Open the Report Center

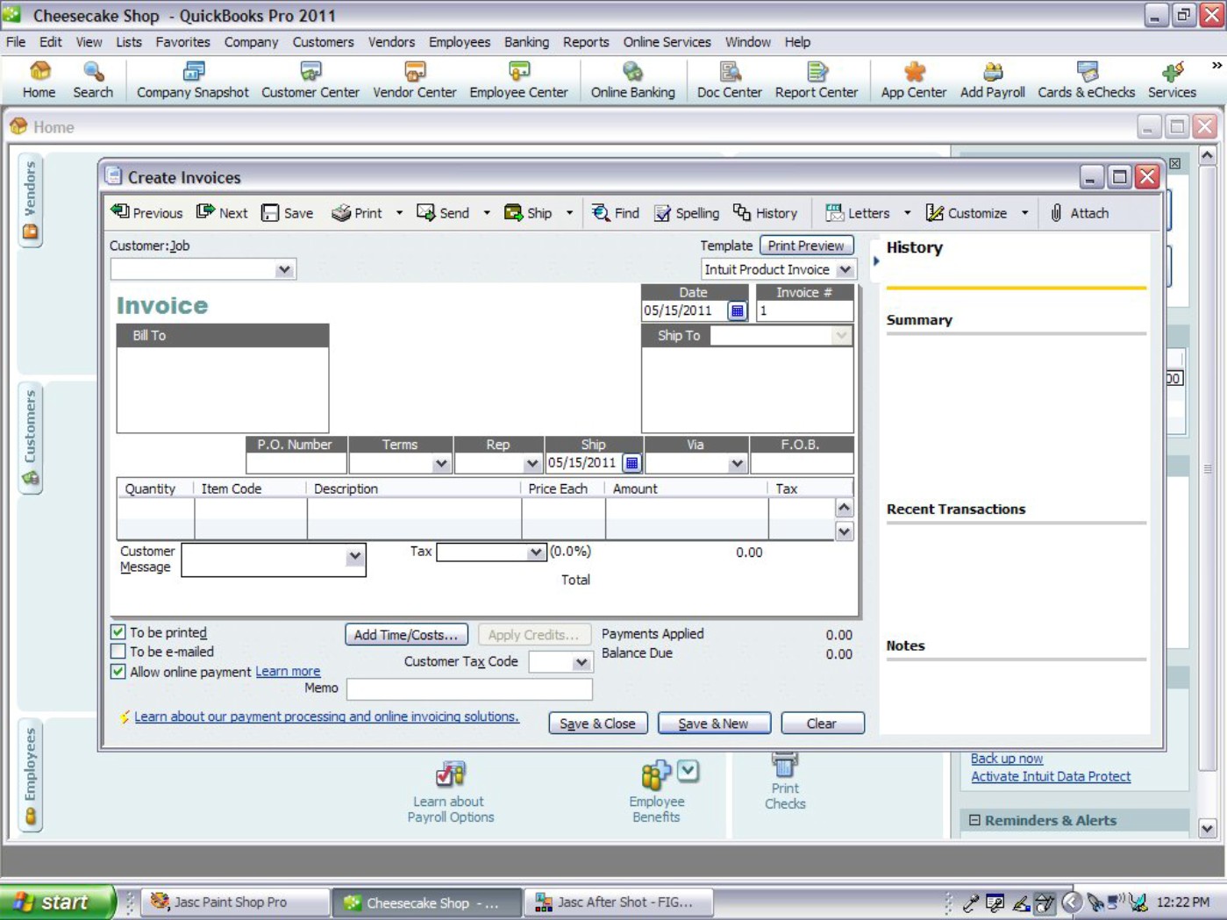[816, 80]
